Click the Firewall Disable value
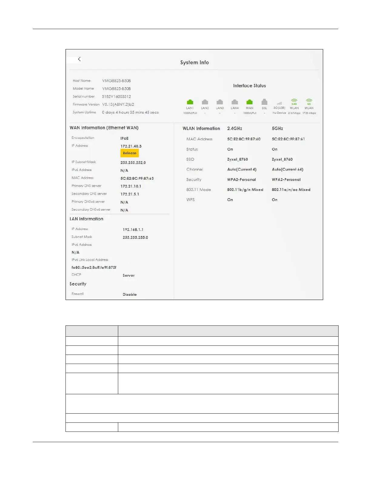 (130, 295)
